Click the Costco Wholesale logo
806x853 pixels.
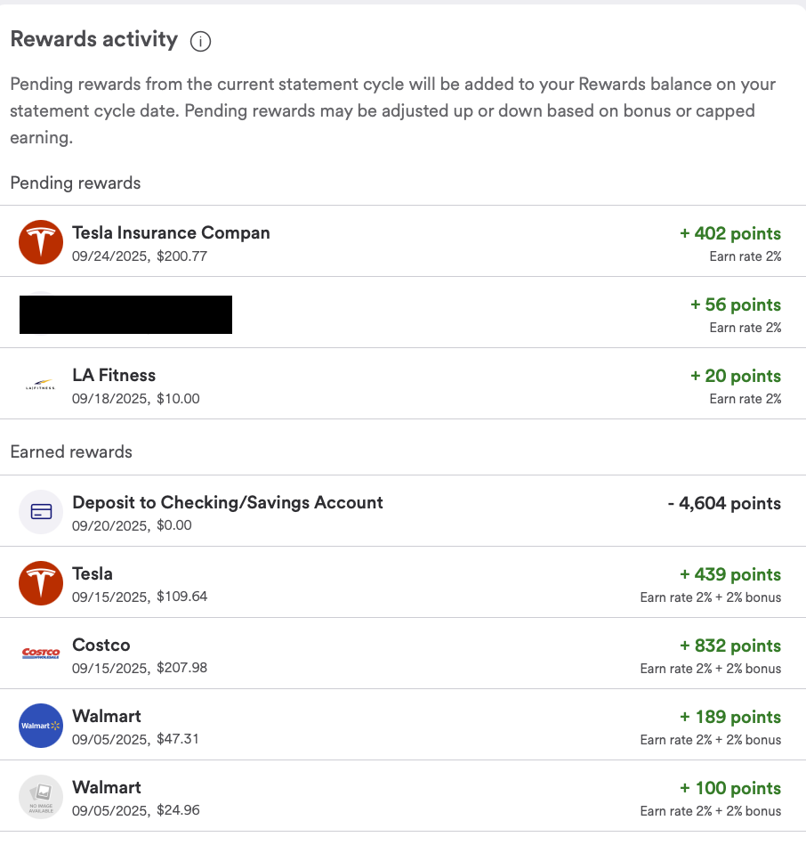point(41,654)
